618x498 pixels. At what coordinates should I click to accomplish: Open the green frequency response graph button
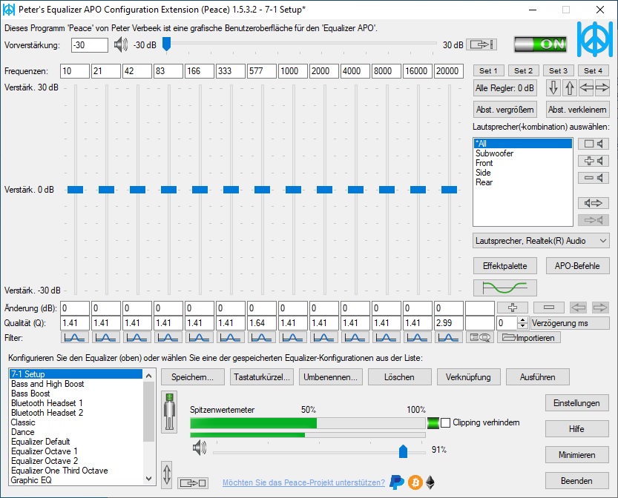pyautogui.click(x=505, y=288)
